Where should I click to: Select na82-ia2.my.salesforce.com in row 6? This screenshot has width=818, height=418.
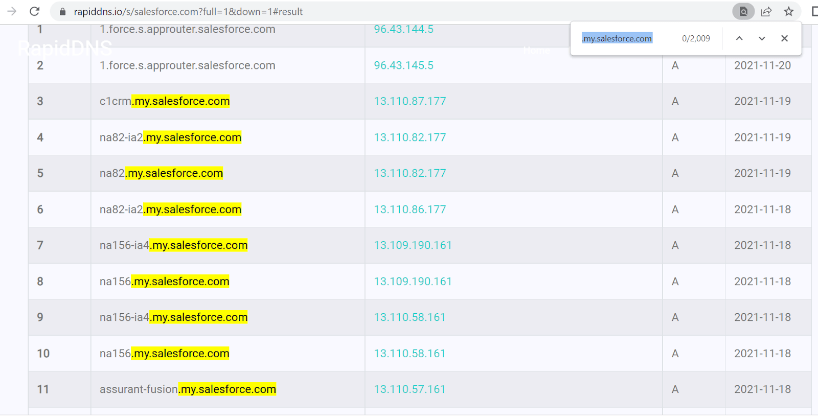click(170, 210)
